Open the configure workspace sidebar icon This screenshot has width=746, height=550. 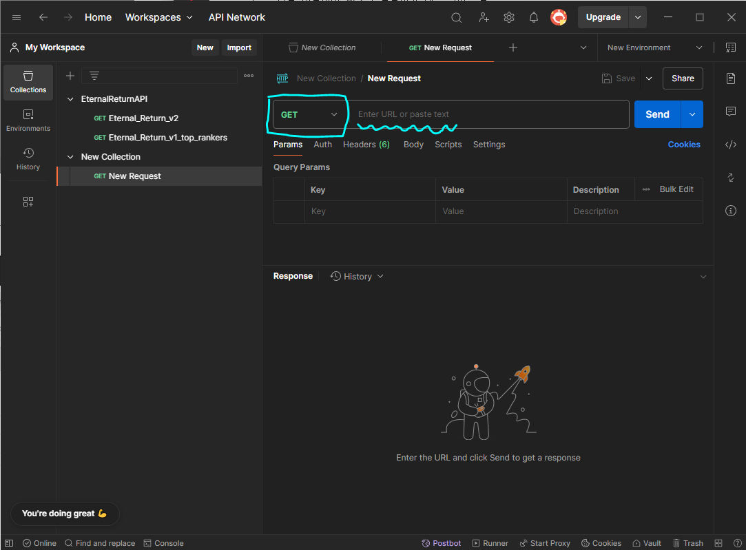(x=28, y=202)
